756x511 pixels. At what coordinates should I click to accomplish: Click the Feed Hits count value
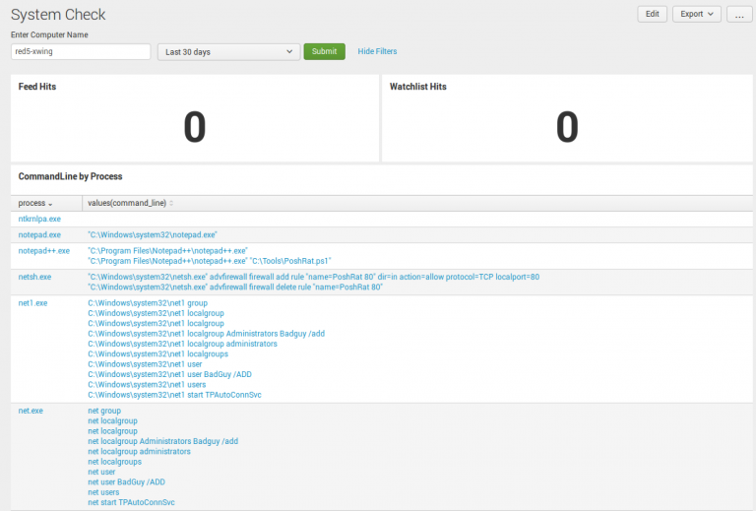point(194,127)
